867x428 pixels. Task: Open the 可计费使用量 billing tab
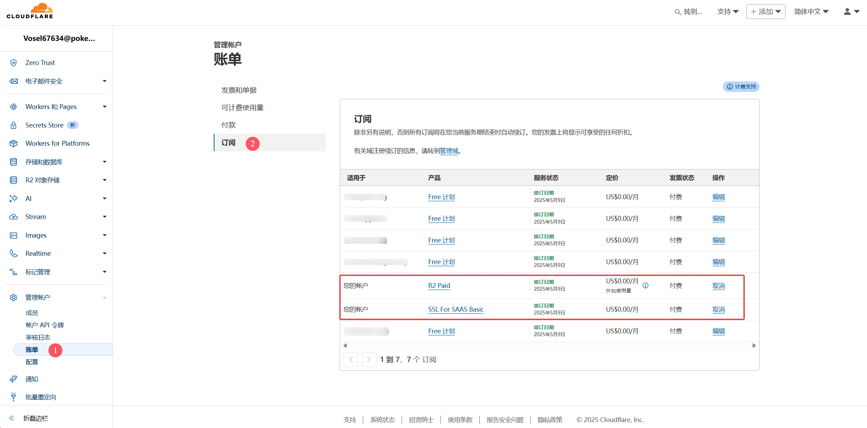(242, 108)
